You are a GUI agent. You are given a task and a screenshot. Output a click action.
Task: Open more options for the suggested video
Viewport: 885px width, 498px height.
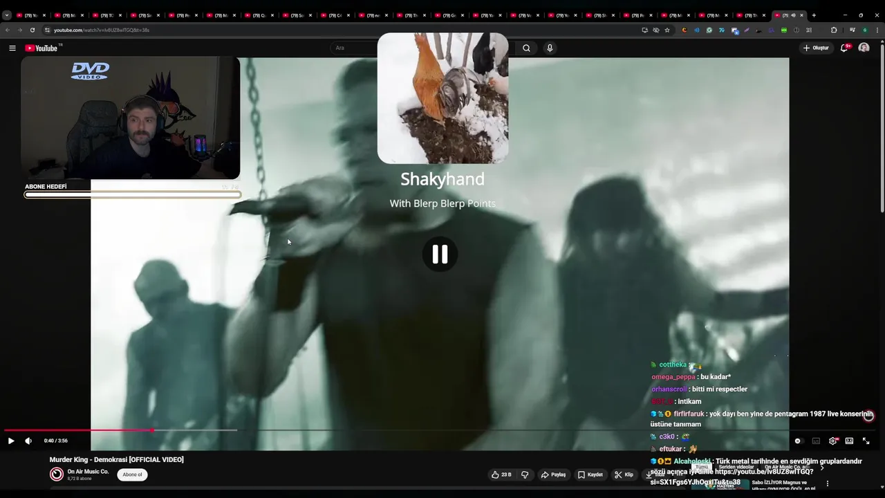[827, 483]
